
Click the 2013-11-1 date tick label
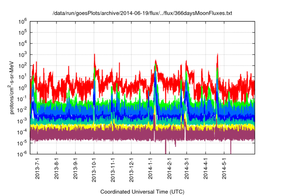tap(112, 170)
